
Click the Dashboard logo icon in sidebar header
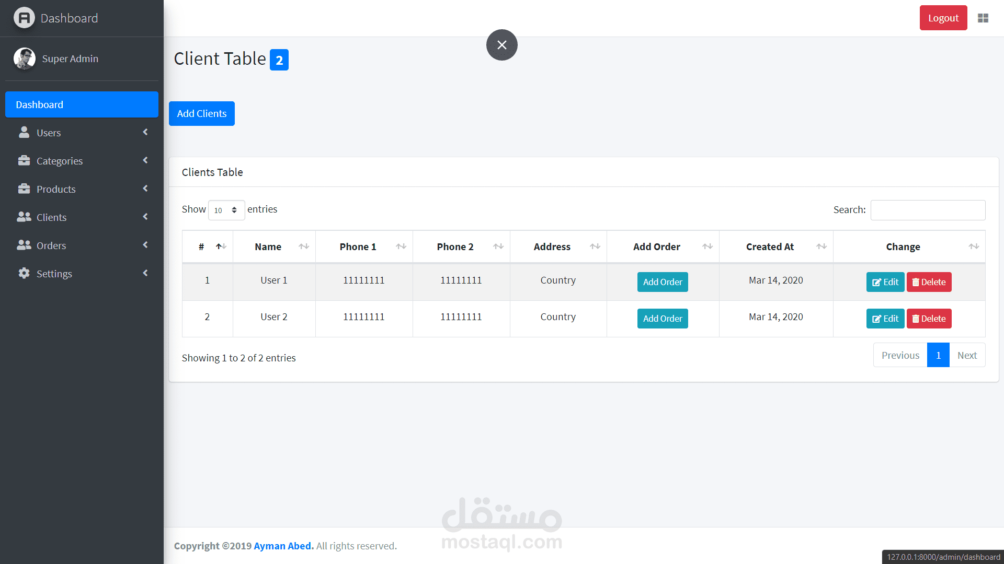click(x=24, y=18)
